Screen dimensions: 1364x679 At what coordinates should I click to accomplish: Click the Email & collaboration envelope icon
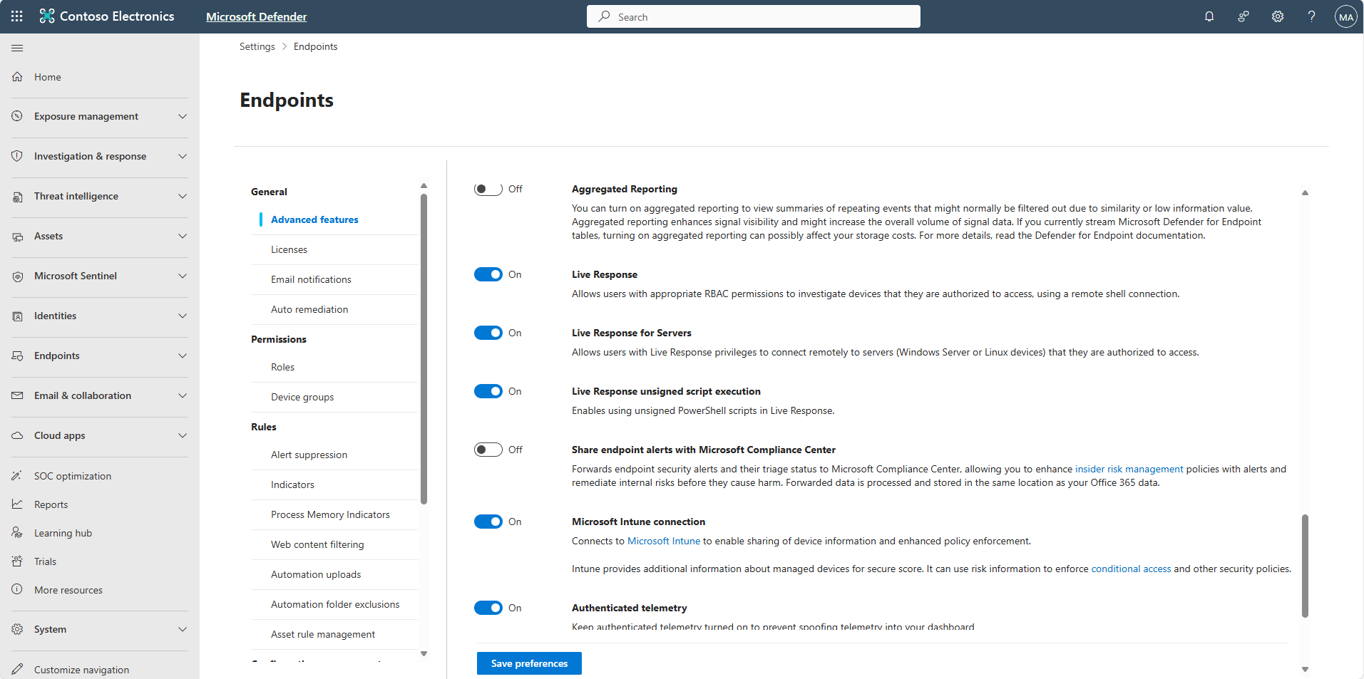[x=17, y=395]
